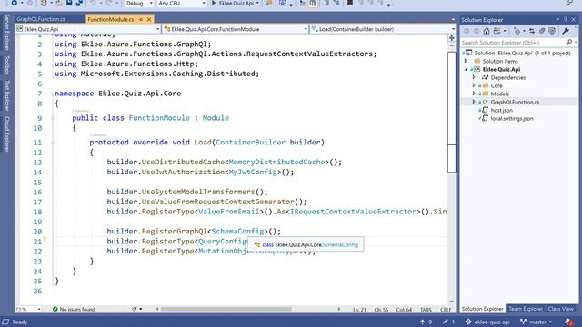Viewport: 582px width, 327px height.
Task: Close the FunctionModule.cs tab
Action: 149,19
